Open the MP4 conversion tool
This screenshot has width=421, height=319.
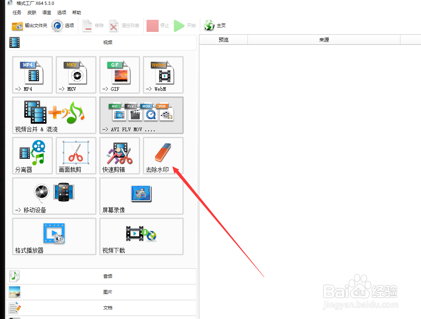[32, 75]
